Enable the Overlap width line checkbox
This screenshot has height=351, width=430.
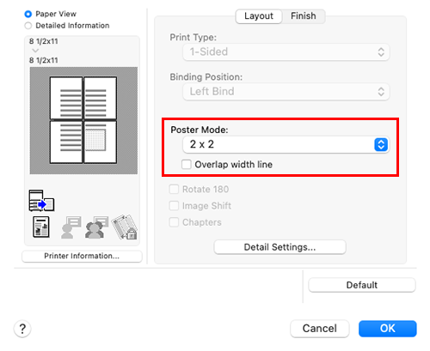(x=187, y=165)
